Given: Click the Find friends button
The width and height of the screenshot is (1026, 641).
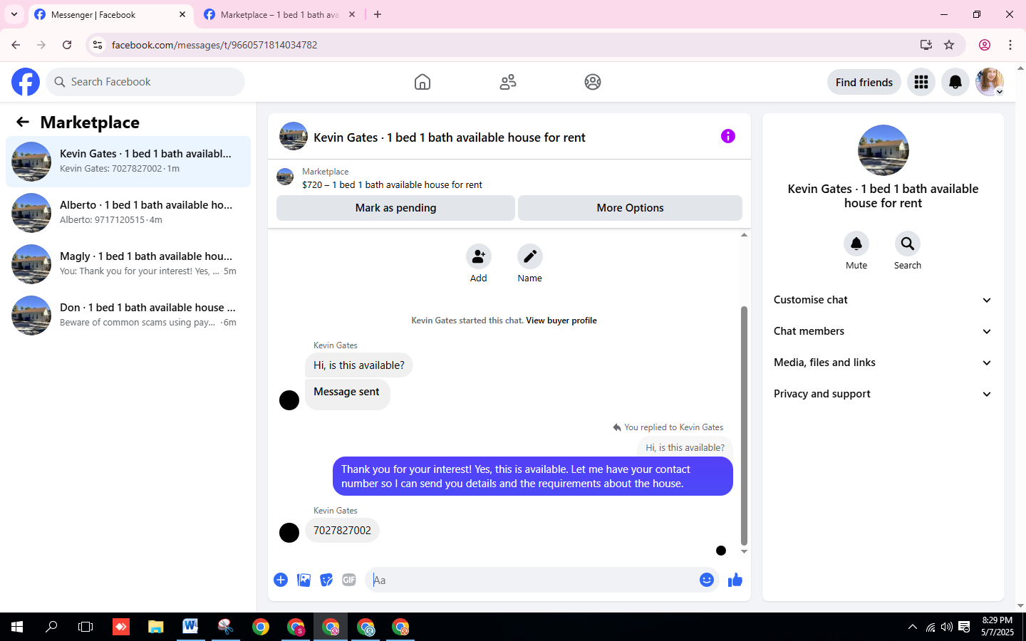Looking at the screenshot, I should tap(864, 82).
